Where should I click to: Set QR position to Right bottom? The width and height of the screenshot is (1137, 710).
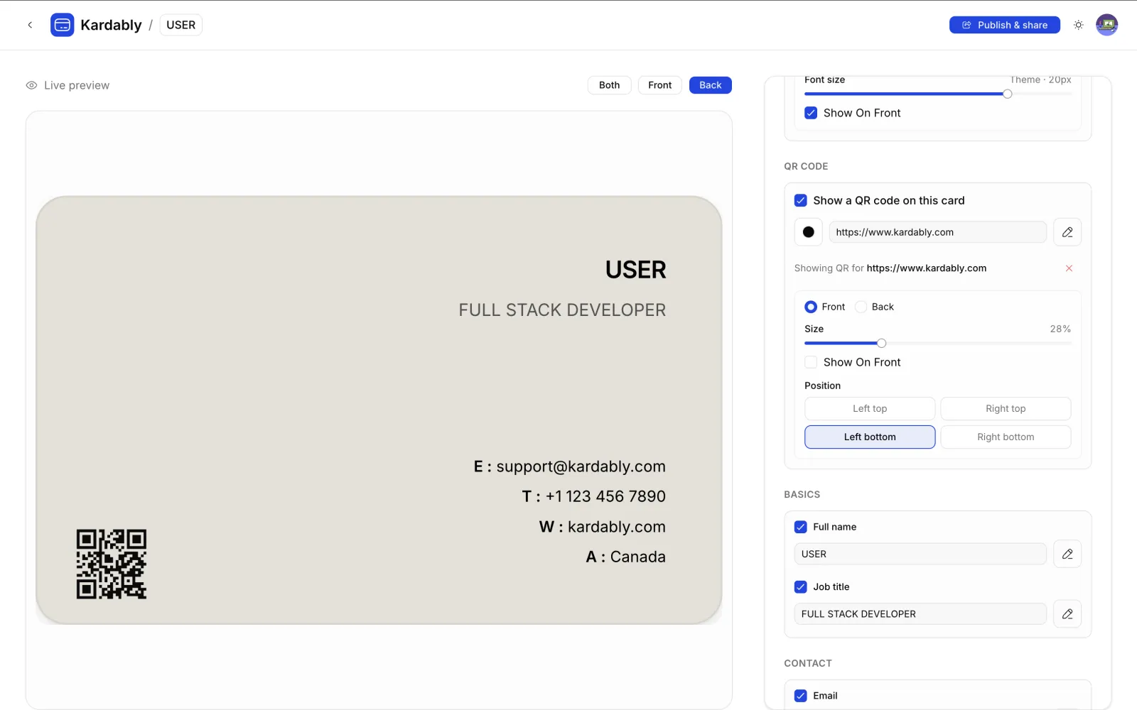pos(1006,437)
